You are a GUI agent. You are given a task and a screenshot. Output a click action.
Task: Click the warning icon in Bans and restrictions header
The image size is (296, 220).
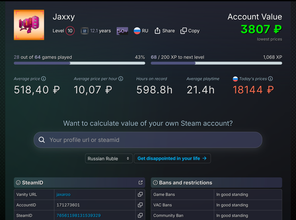[155, 183]
